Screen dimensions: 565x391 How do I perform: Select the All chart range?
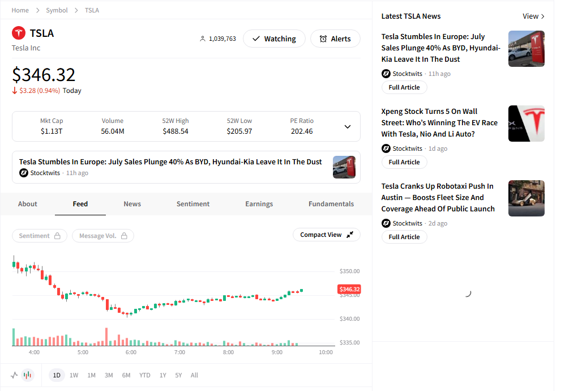click(194, 375)
